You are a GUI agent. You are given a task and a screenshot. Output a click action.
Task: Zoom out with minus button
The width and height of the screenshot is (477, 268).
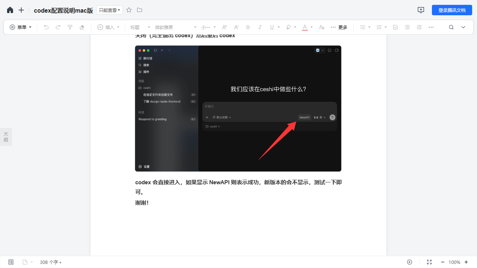443,262
